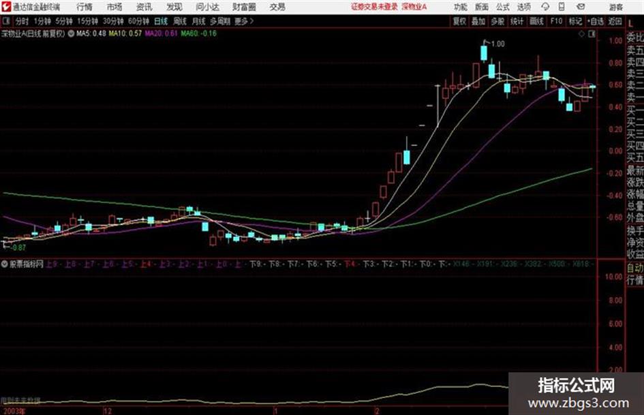The width and height of the screenshot is (644, 415).
Task: Open the envelope messages icon
Action: pos(581,7)
